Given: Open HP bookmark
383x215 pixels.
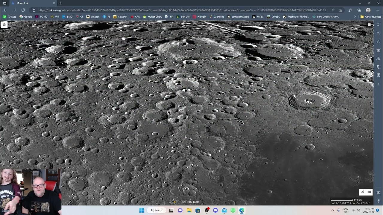Looking at the screenshot, I should (169, 17).
